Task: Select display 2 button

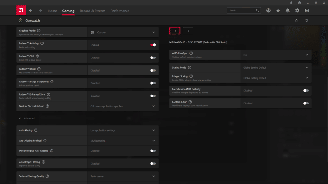Action: click(188, 31)
